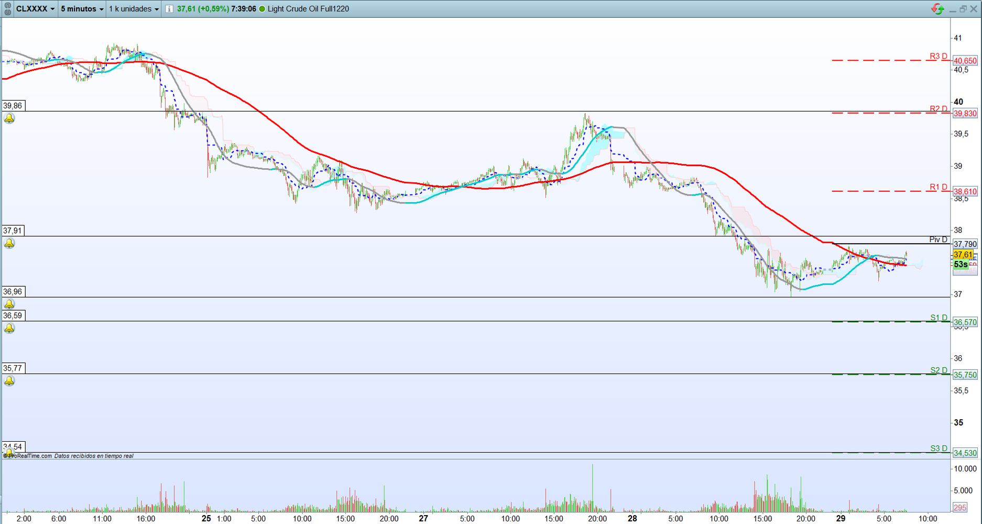The height and width of the screenshot is (524, 982).
Task: Select the 39,86 alert price label
Action: pyautogui.click(x=13, y=106)
